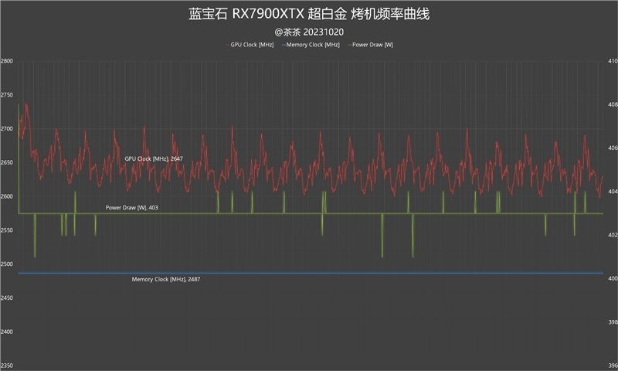
Task: Click the Power Draw [W], 403 data label
Action: 132,208
